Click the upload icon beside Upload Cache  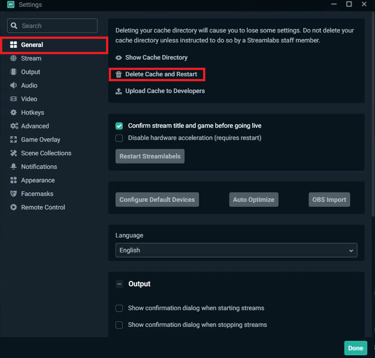click(x=119, y=91)
